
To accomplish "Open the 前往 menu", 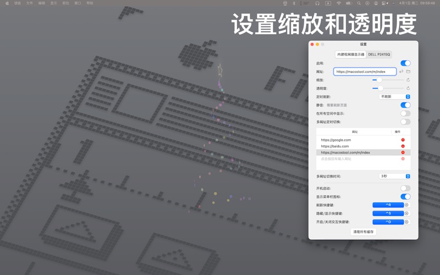I will pyautogui.click(x=65, y=3).
